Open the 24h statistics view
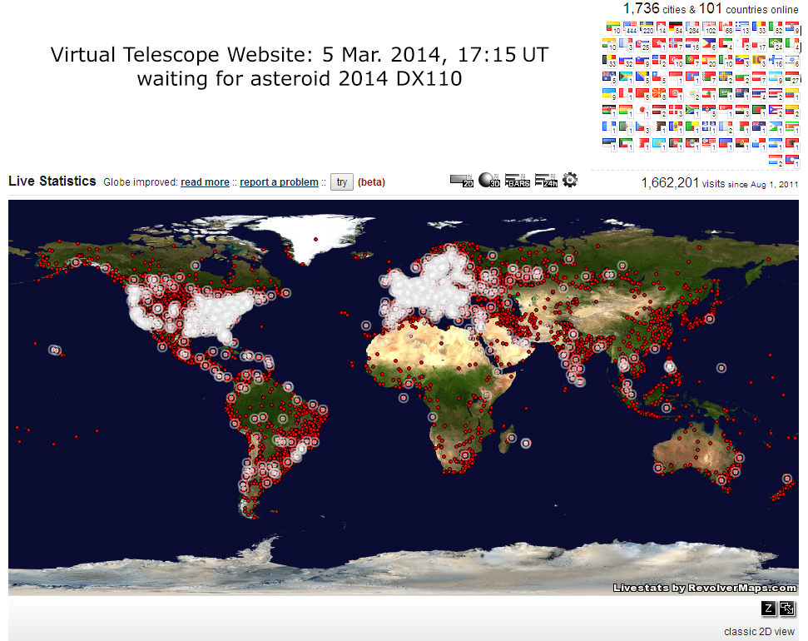Viewport: 808px width, 641px height. point(545,180)
